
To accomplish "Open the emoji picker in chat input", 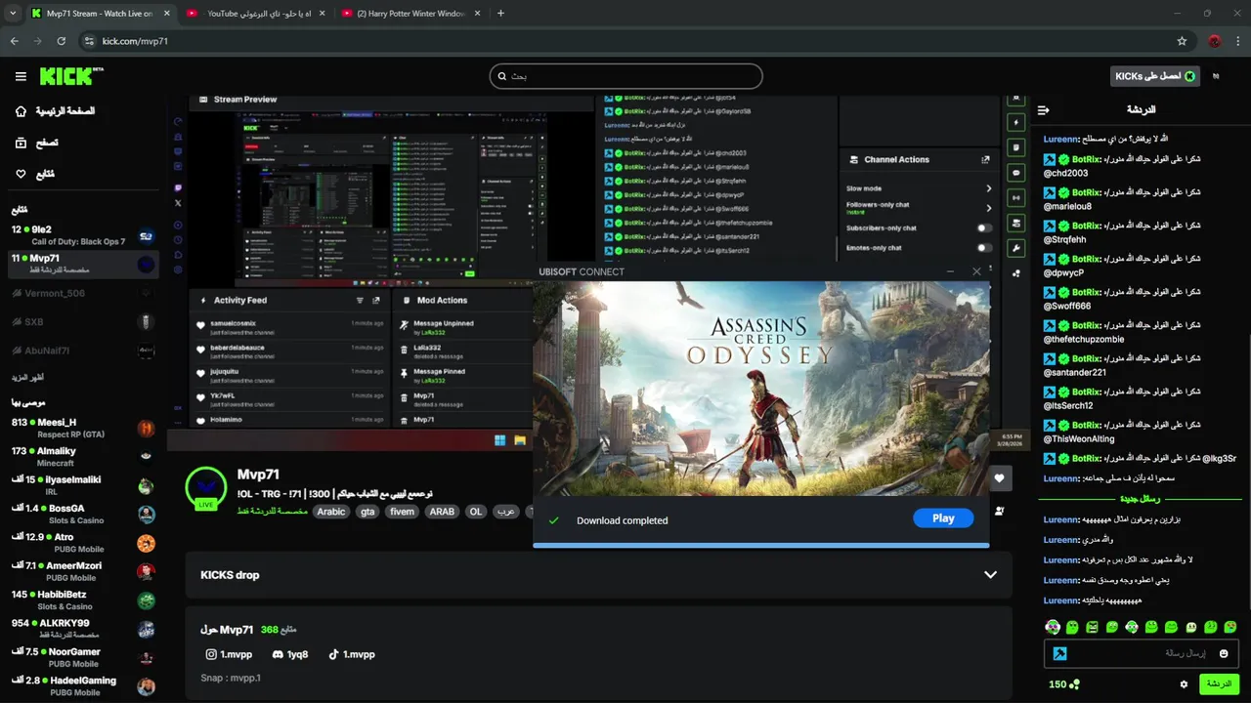I will 1224,653.
